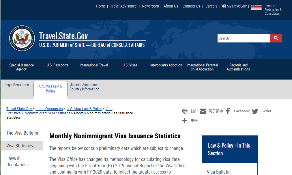Open Special Issuance Agency menu
This screenshot has height=175, width=292.
tap(21, 67)
